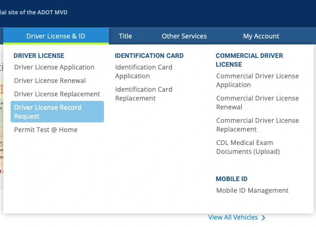Choose Commercial Driver License Replacement

click(x=257, y=125)
